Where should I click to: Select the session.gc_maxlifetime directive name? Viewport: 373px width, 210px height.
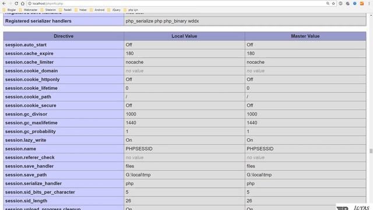(31, 123)
